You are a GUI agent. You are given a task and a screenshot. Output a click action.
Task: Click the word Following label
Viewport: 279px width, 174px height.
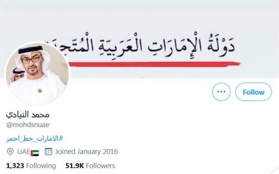click(41, 166)
